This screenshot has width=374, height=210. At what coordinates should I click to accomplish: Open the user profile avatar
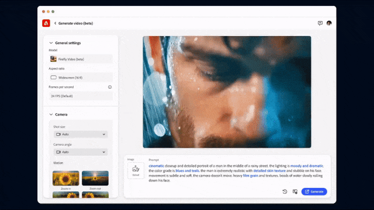[329, 23]
